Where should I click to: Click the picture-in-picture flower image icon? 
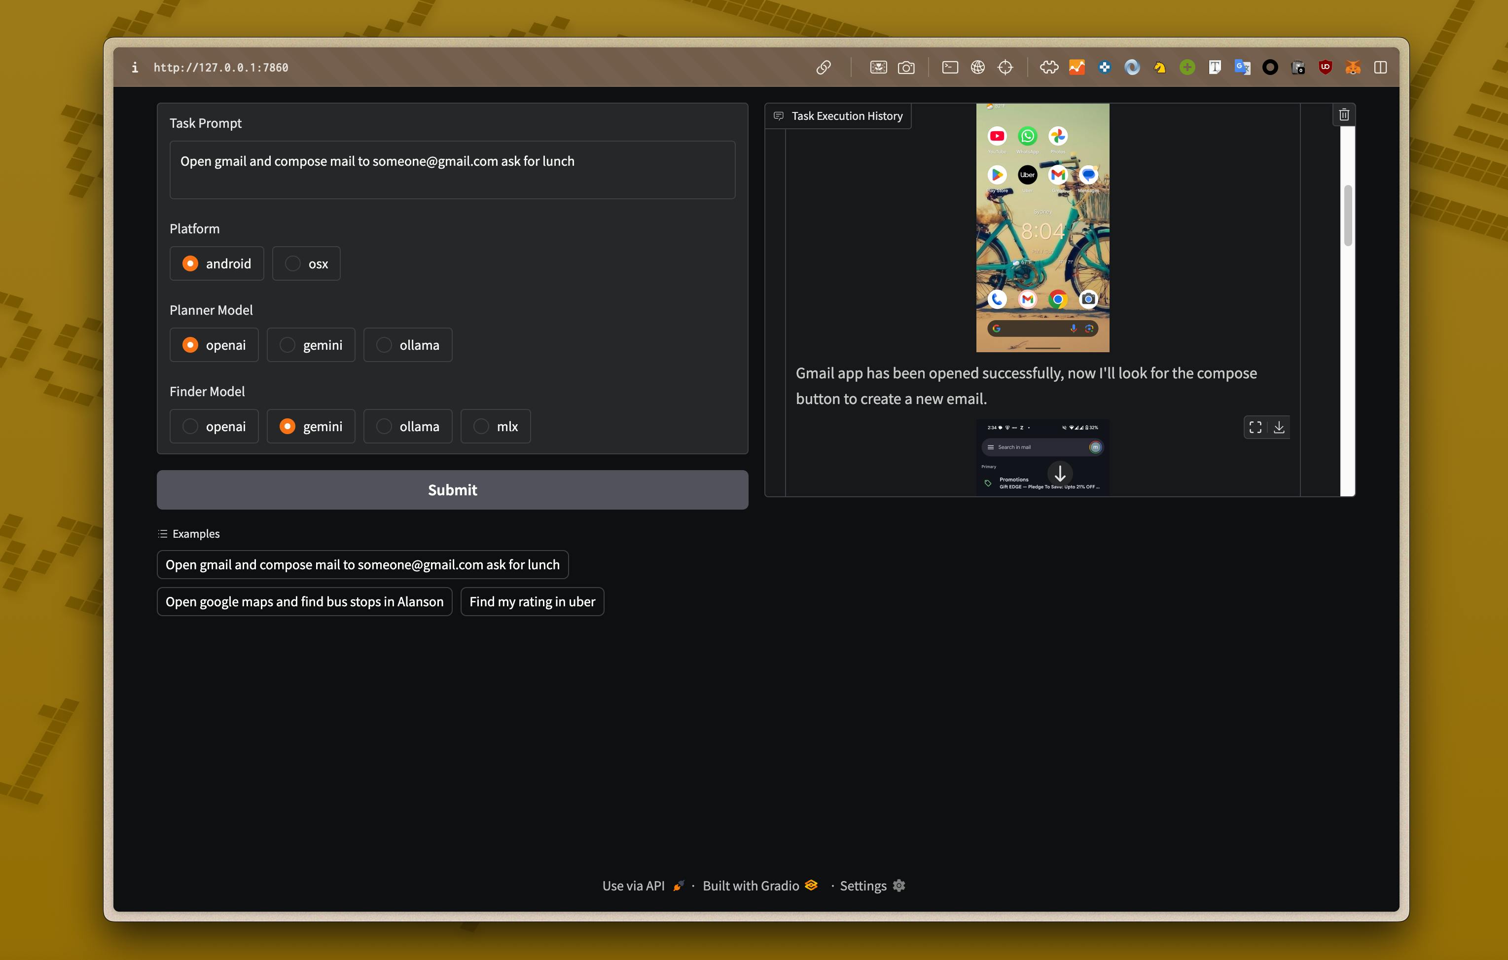[878, 67]
